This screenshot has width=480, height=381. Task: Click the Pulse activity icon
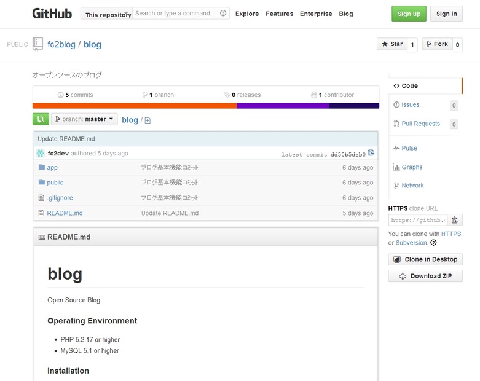(396, 148)
